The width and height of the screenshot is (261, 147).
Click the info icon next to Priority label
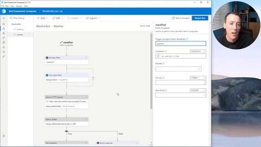tap(163, 78)
